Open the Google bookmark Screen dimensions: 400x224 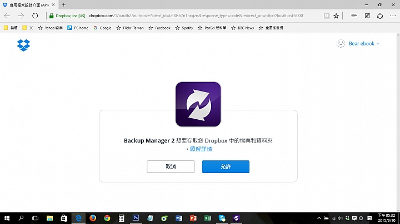pyautogui.click(x=102, y=28)
